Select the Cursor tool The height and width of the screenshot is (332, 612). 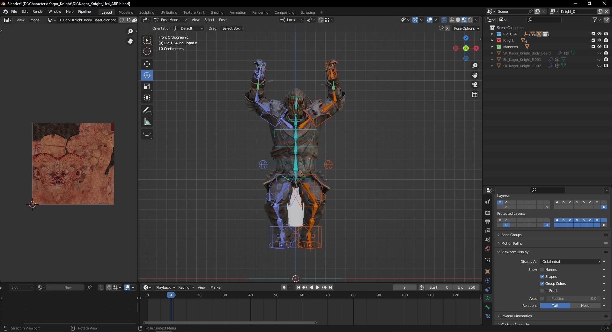click(147, 51)
